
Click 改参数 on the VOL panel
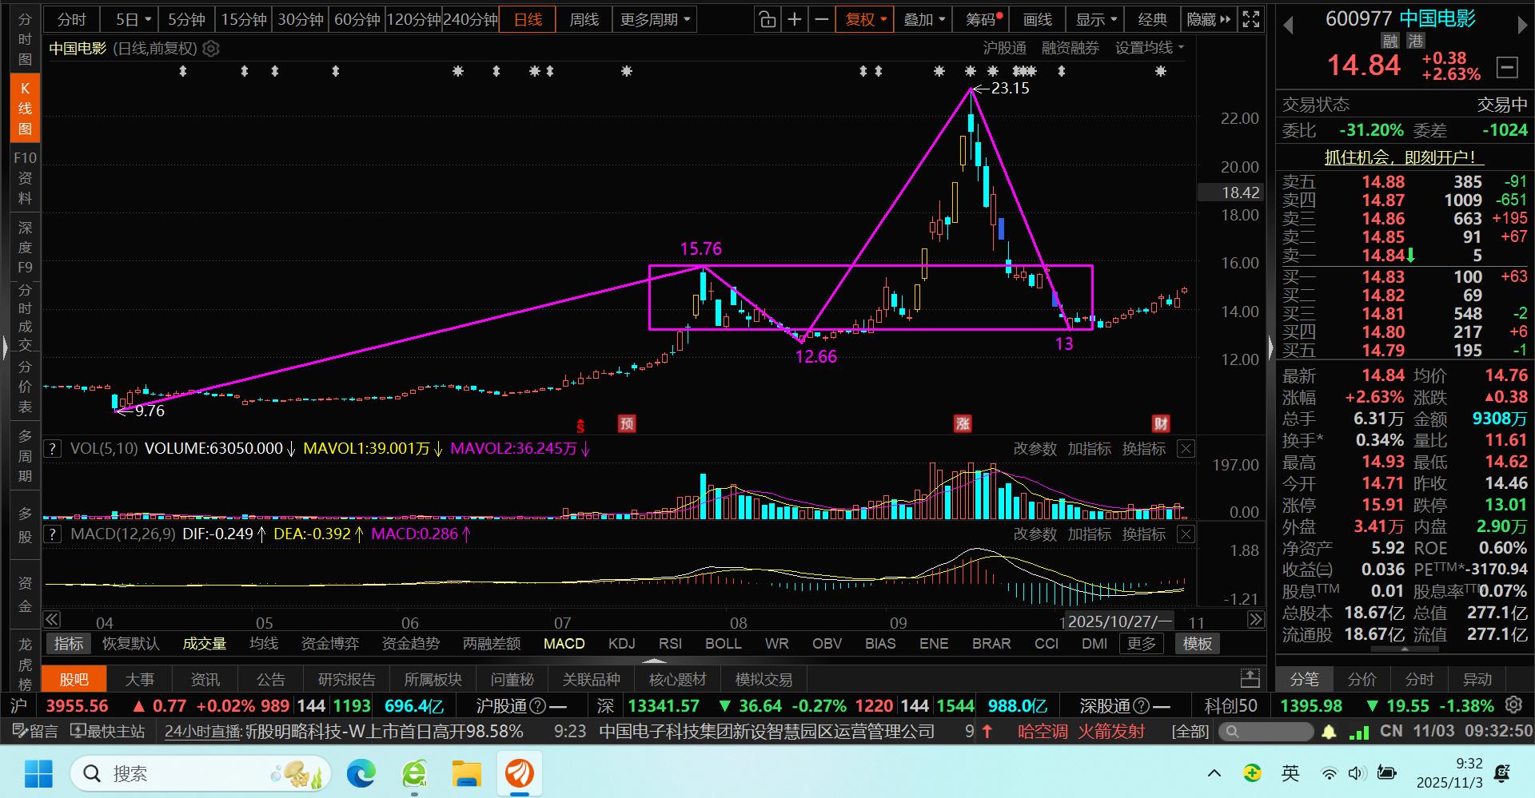(x=1035, y=449)
